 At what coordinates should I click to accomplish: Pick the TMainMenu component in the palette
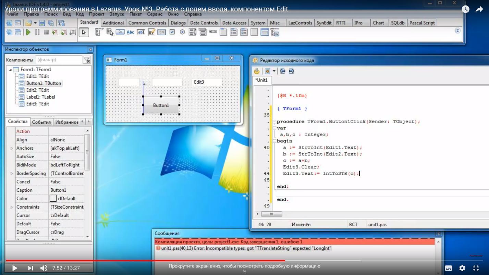[99, 32]
